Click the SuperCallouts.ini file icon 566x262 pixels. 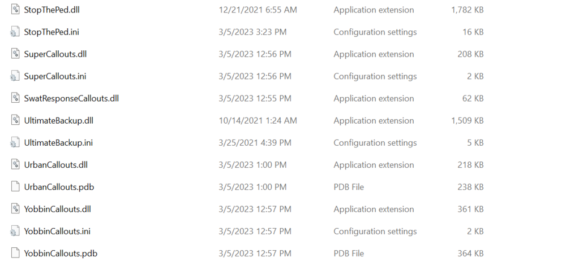point(15,76)
